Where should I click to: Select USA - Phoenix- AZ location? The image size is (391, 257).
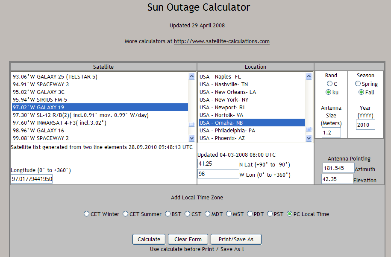click(x=252, y=138)
